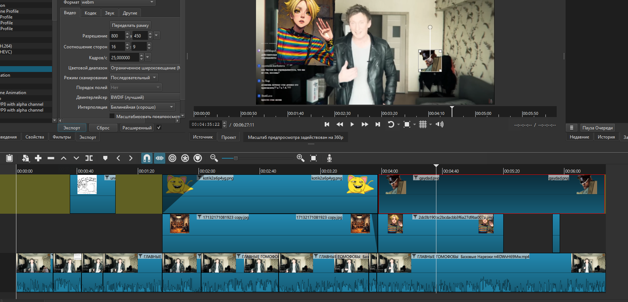Open the Режим сканирования dropdown
628x302 pixels.
(134, 78)
